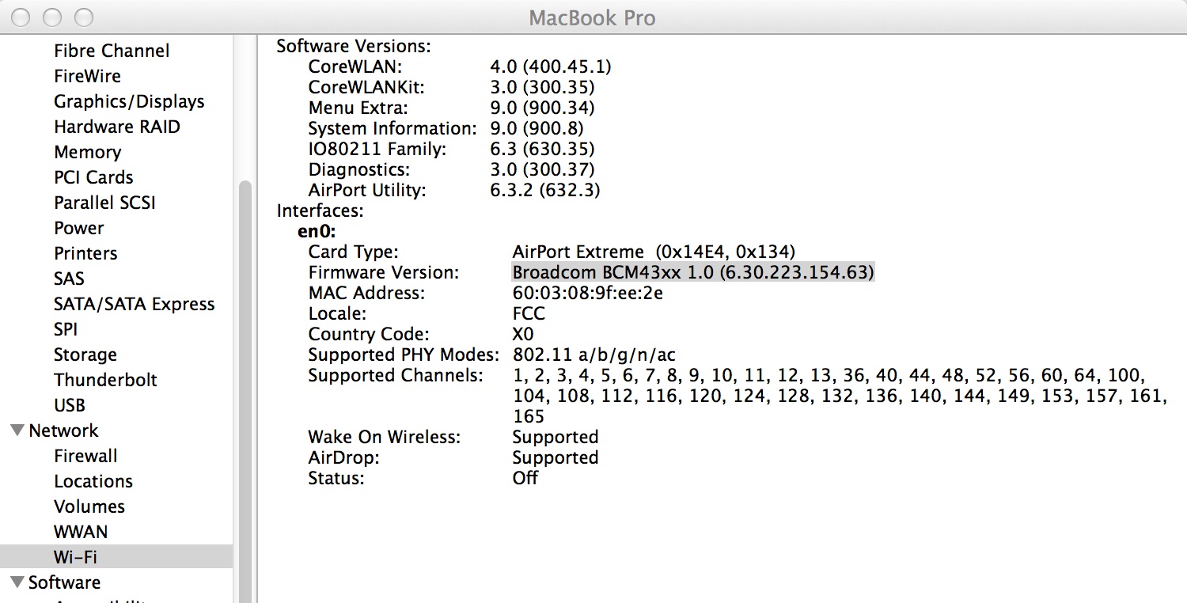This screenshot has width=1187, height=603.
Task: Select SATA/SATA Express in the sidebar
Action: pos(134,305)
